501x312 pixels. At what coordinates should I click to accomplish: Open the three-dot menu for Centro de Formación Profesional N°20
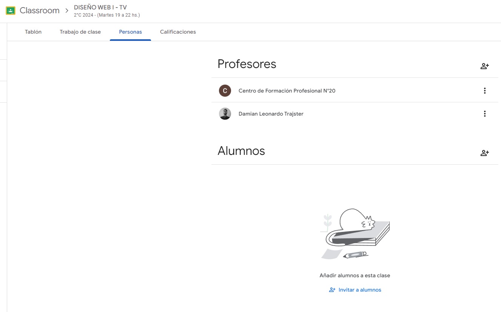pyautogui.click(x=485, y=91)
